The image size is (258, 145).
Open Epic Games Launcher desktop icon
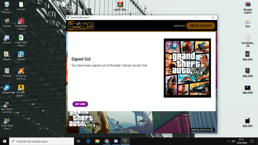click(7, 107)
